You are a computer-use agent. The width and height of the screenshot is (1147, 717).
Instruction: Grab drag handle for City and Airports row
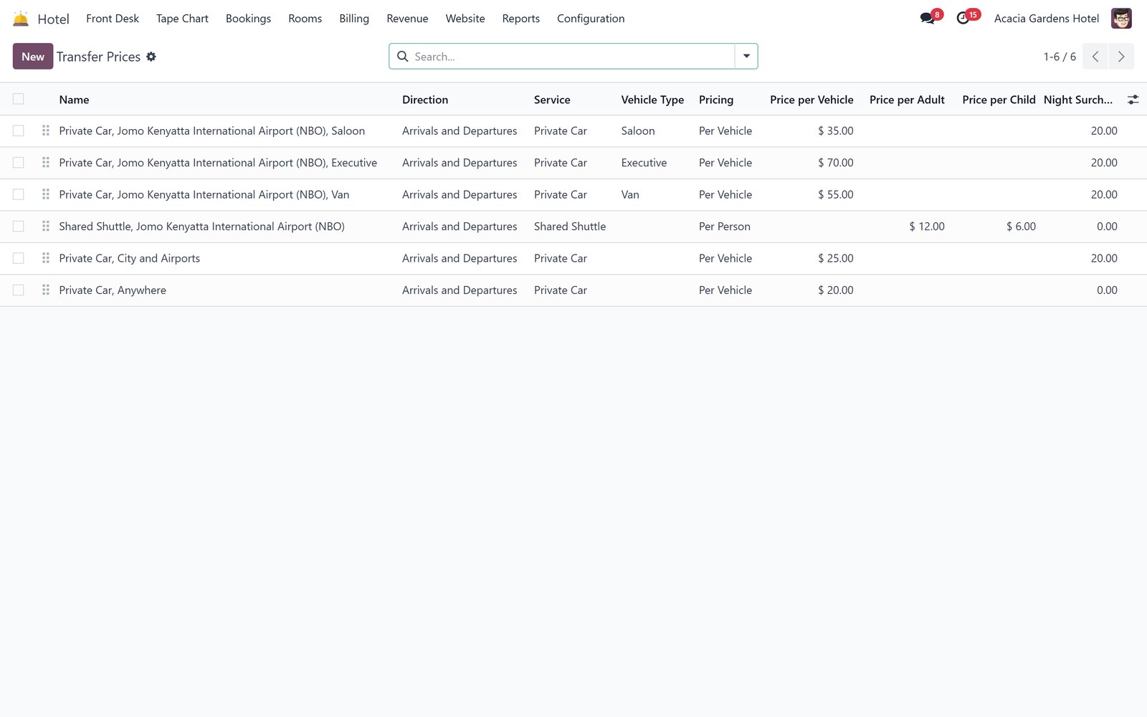pyautogui.click(x=46, y=258)
